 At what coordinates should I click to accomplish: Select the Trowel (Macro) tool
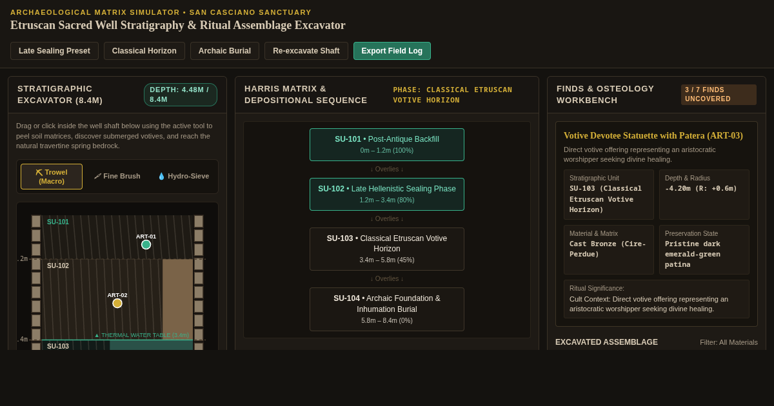coord(52,177)
